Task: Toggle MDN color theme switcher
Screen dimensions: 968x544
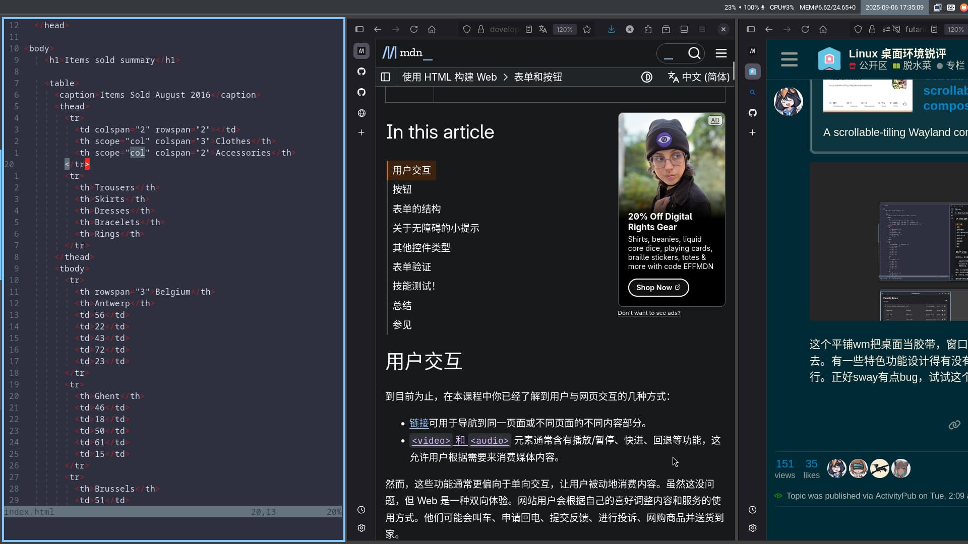Action: [646, 77]
